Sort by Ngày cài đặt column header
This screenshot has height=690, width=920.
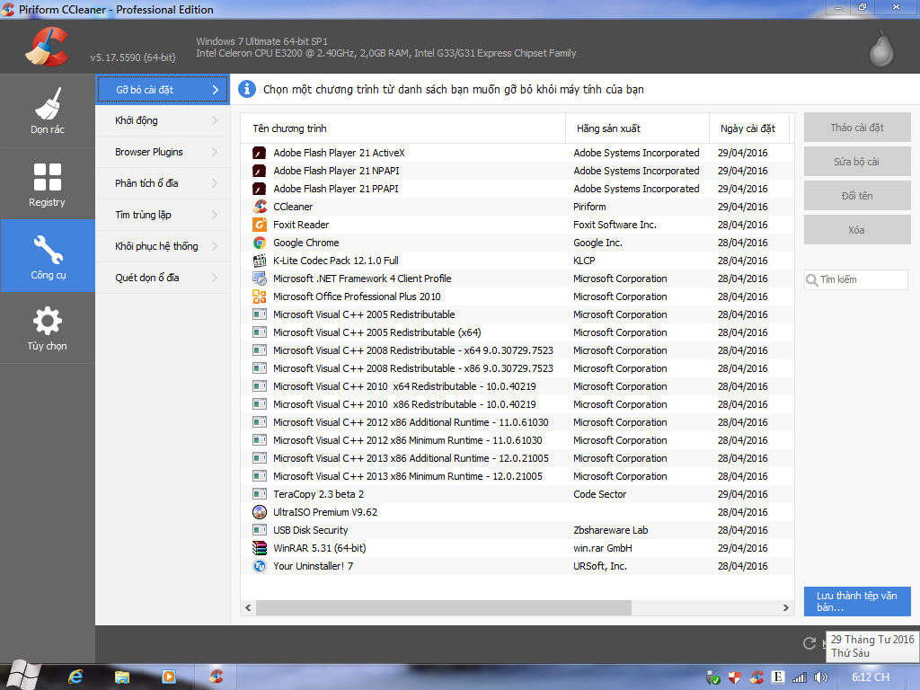[x=748, y=128]
